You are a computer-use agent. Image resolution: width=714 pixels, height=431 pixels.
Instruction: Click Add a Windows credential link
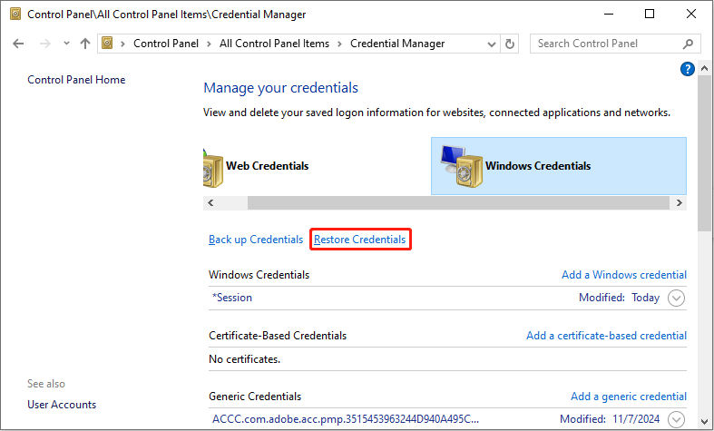pyautogui.click(x=623, y=275)
